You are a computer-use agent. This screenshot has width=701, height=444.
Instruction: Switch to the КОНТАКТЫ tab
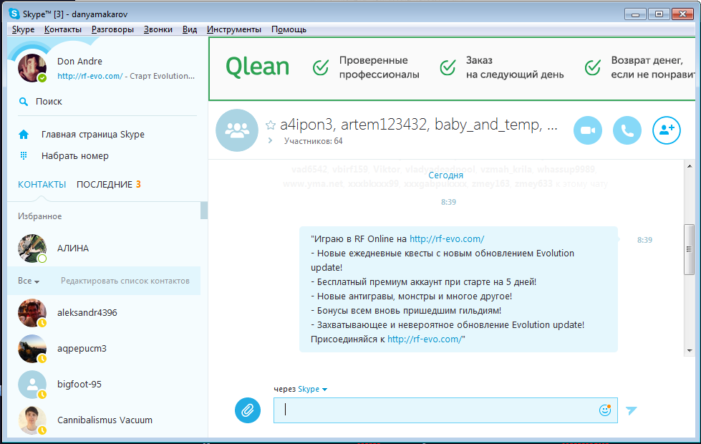tap(42, 184)
